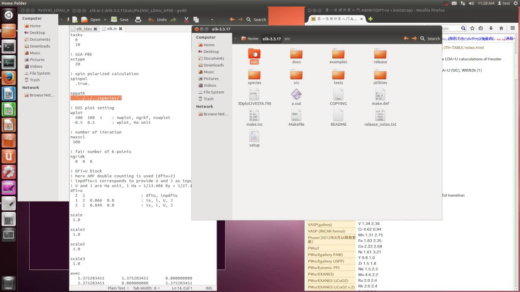Open Terminal from Ubuntu launcher
This screenshot has width=520, height=292.
9,47
